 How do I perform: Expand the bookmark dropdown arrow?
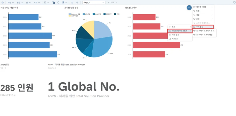(66, 2)
